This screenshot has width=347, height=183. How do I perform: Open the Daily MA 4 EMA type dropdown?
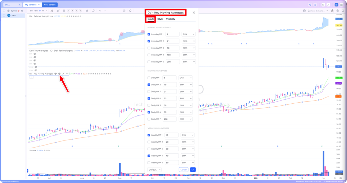click(185, 99)
